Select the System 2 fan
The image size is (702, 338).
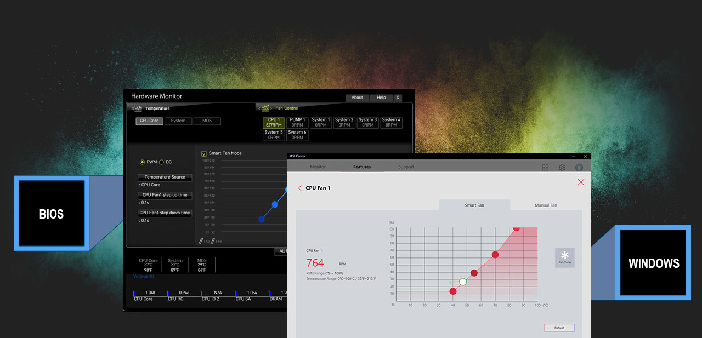click(344, 122)
